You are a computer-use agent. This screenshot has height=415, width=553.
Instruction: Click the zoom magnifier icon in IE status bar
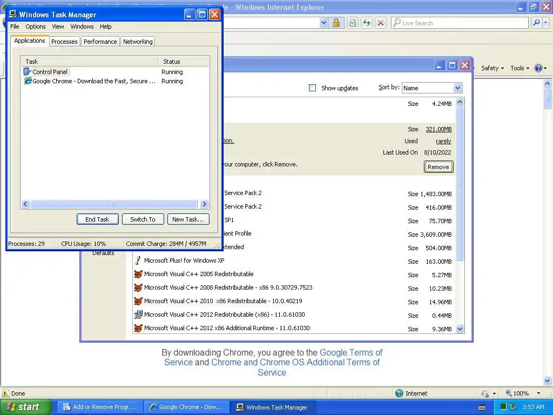click(509, 393)
